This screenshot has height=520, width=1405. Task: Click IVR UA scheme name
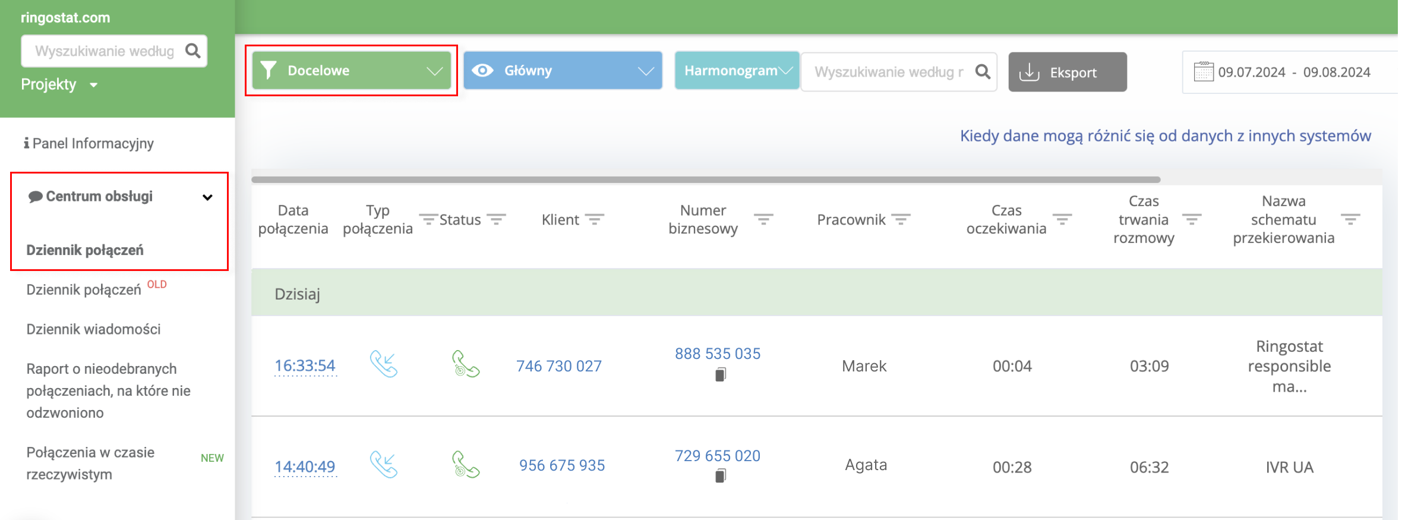click(1290, 467)
